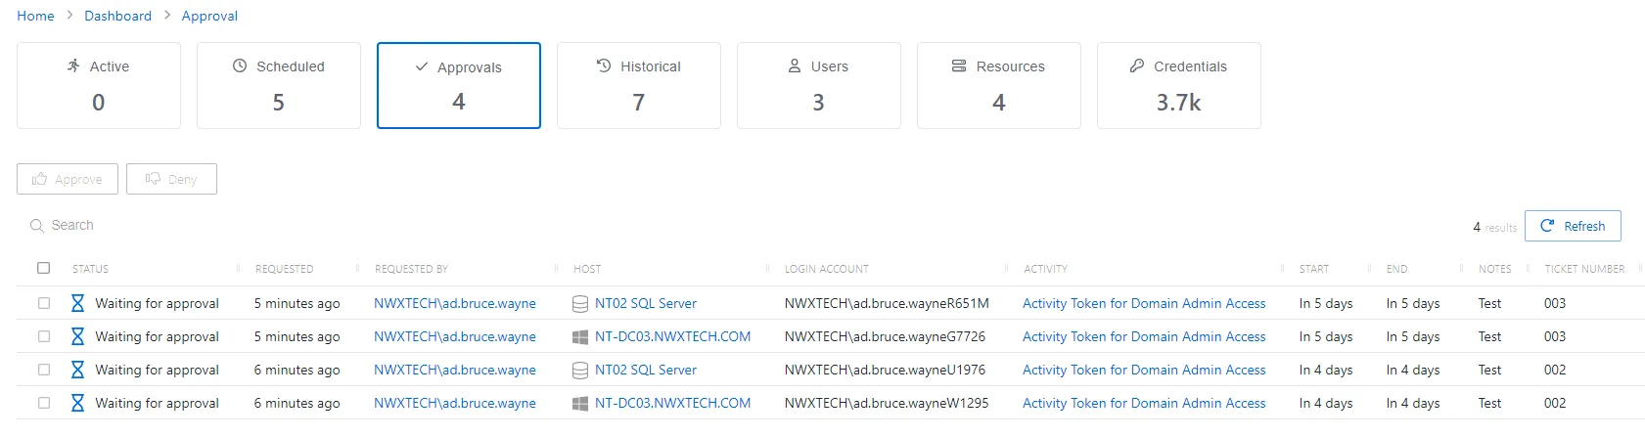Click the checkmark icon on Approvals card
The height and width of the screenshot is (438, 1645).
tap(422, 66)
